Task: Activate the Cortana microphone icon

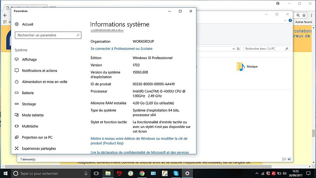Action: (x=86, y=173)
